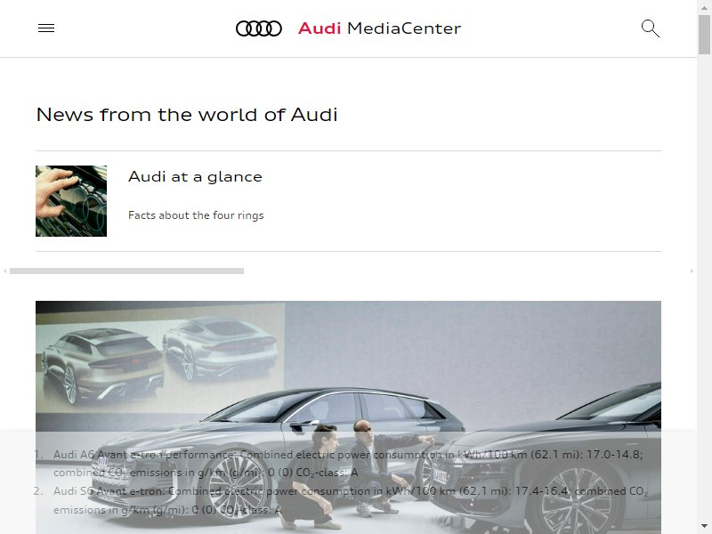Click the vertical scrollbar track below thumb
The width and height of the screenshot is (712, 534).
coord(704,287)
